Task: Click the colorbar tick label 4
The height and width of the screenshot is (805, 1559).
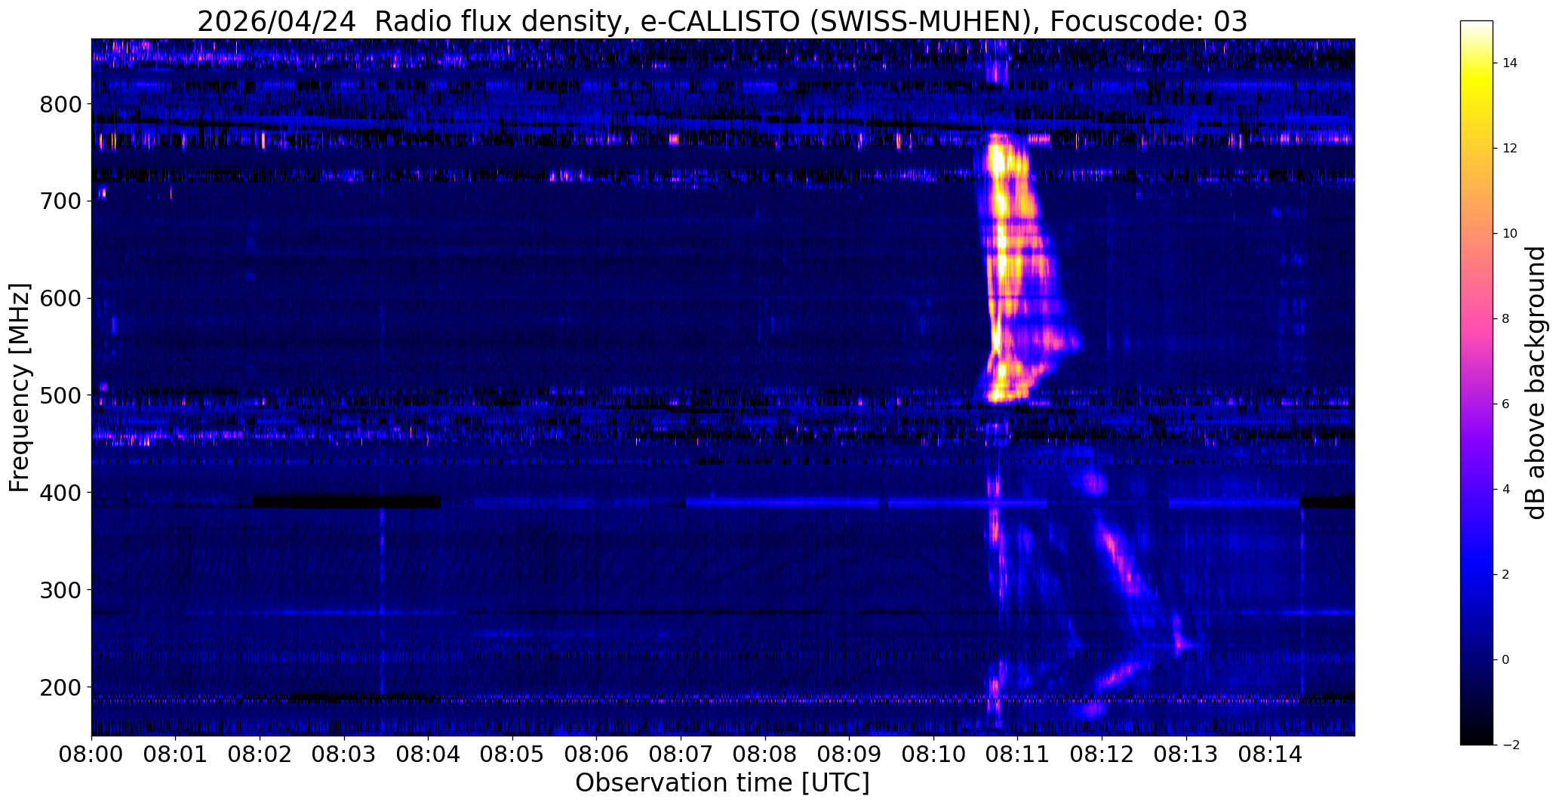Action: (1506, 490)
